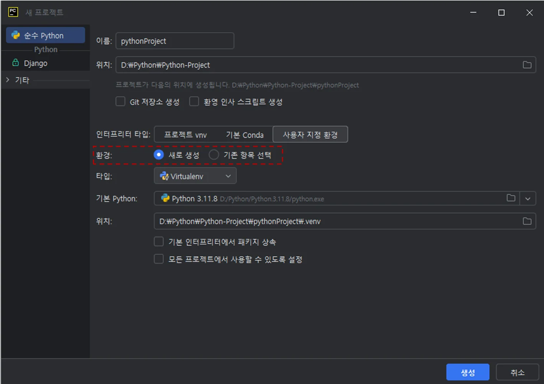The image size is (544, 384).
Task: Minimize the 새 프로젝트 window
Action: coord(473,12)
